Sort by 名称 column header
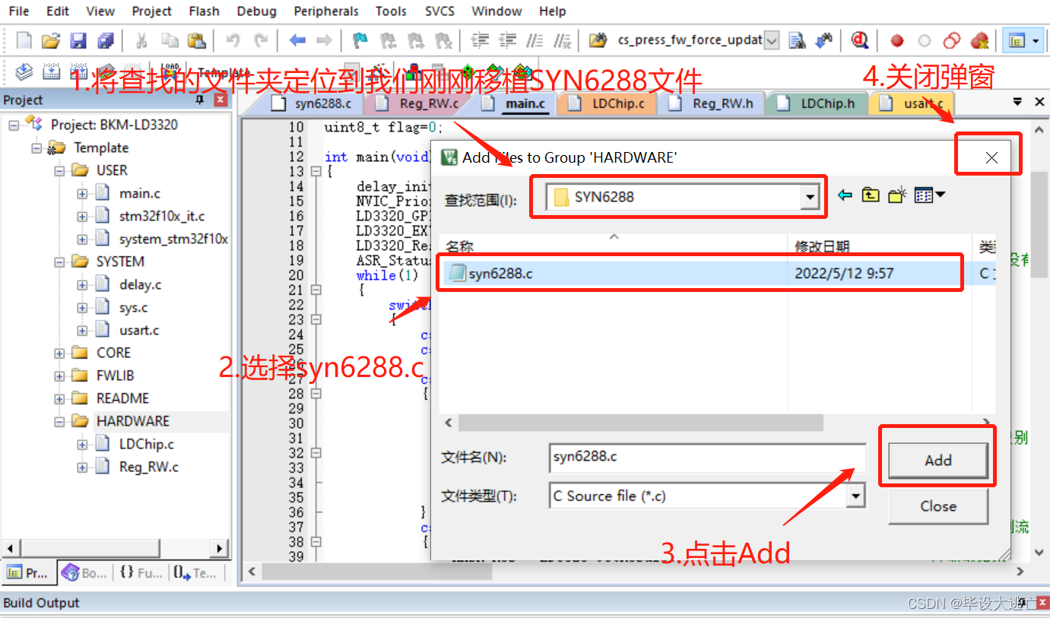1050x618 pixels. click(614, 246)
